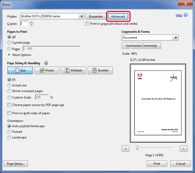Open Advanced print settings
Viewport: 195px width, 173px height.
pos(118,17)
